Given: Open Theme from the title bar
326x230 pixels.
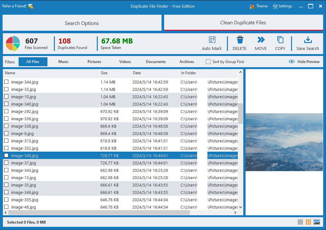Looking at the screenshot, I should 258,6.
